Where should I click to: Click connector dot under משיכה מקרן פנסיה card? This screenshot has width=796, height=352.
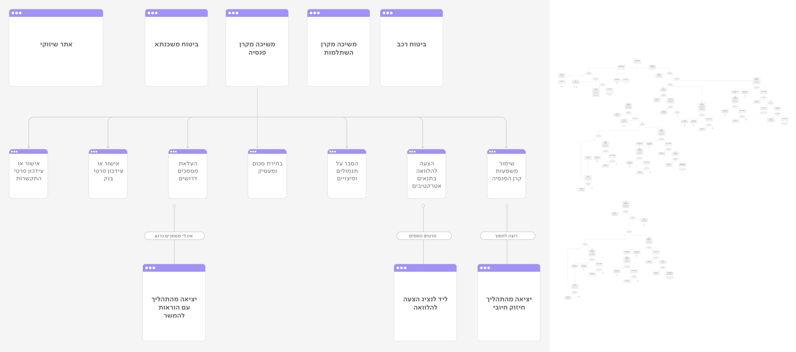(257, 87)
